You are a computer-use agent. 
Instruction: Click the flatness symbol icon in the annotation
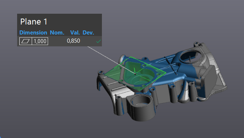pyautogui.click(x=26, y=41)
